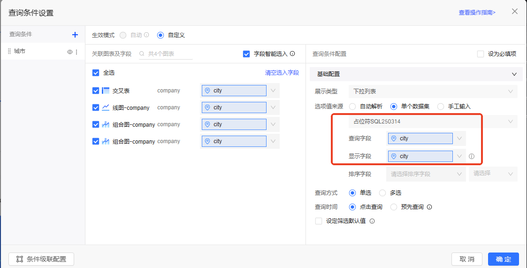The width and height of the screenshot is (527, 268).
Task: Click info icon next to 设定筛选默认值
Action: (372, 221)
